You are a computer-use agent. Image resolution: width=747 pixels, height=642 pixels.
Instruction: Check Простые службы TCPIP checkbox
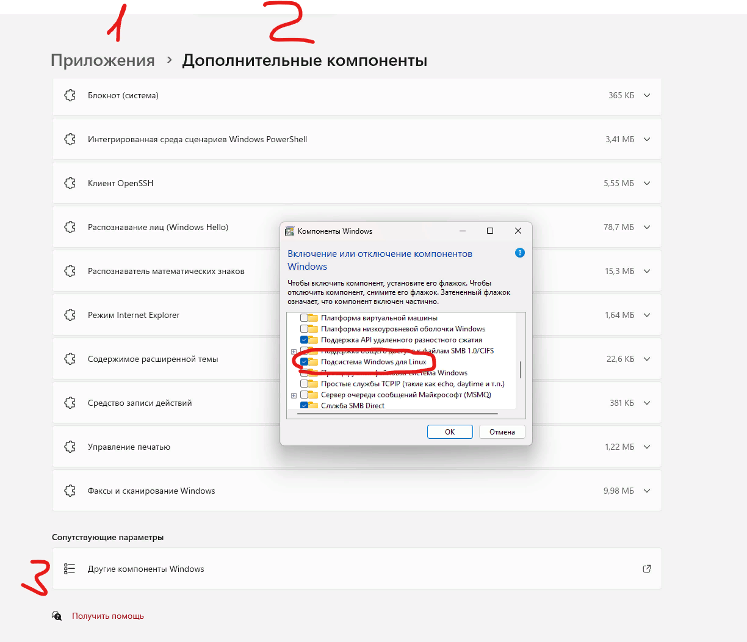pos(304,384)
